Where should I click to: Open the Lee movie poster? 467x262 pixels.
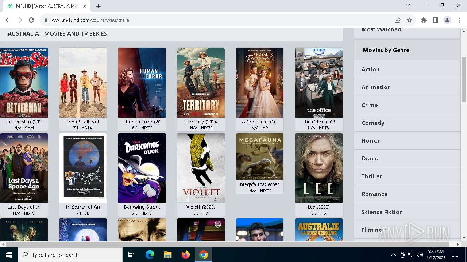pos(319,168)
